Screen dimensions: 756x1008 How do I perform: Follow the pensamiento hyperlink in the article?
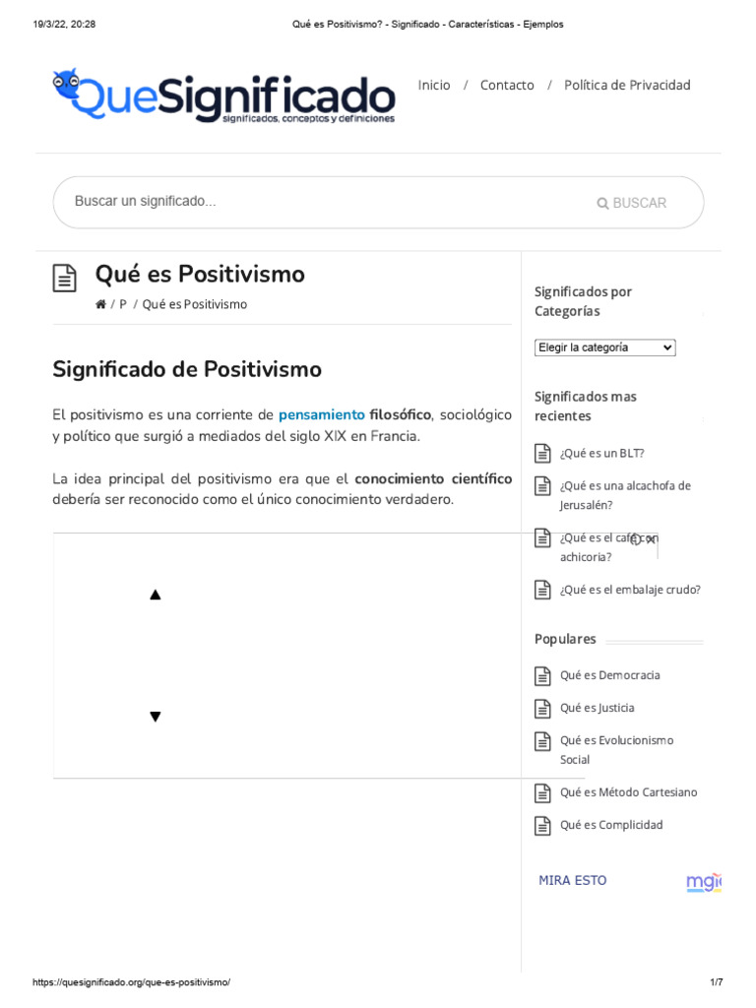(322, 415)
